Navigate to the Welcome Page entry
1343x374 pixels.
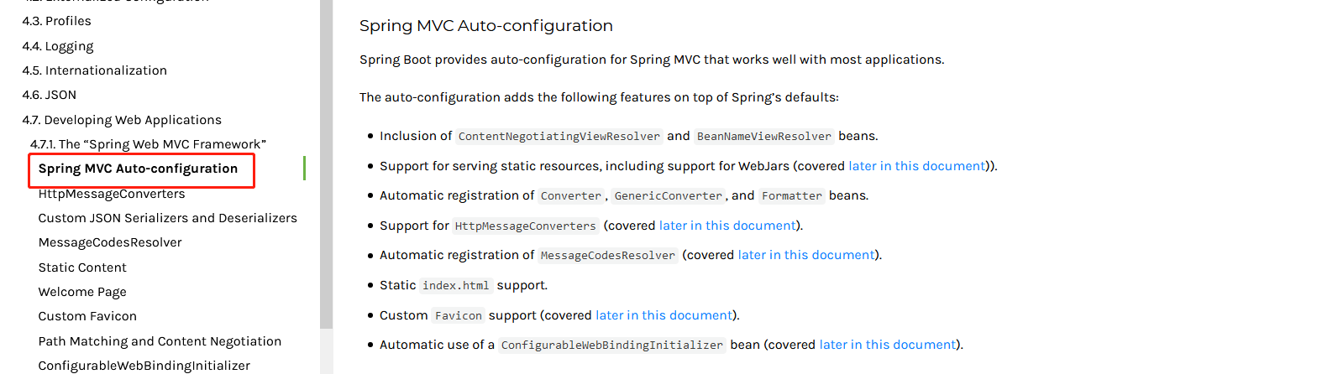pos(82,292)
